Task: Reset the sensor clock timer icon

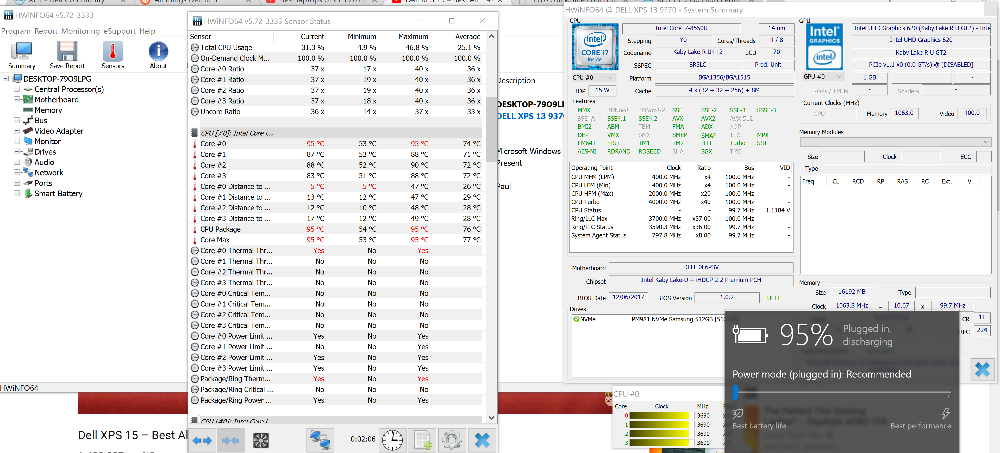Action: [x=392, y=440]
